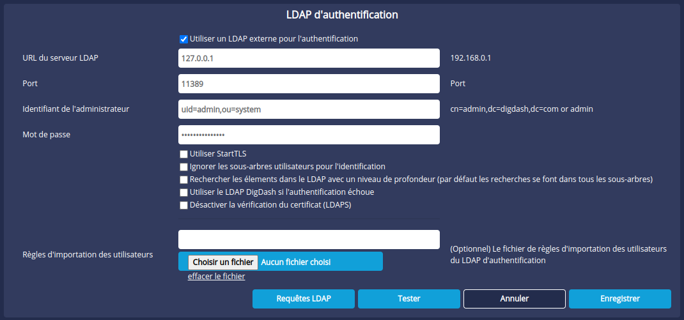Click the 'Aucun fichier choisi' file label
The width and height of the screenshot is (684, 320).
(x=296, y=262)
